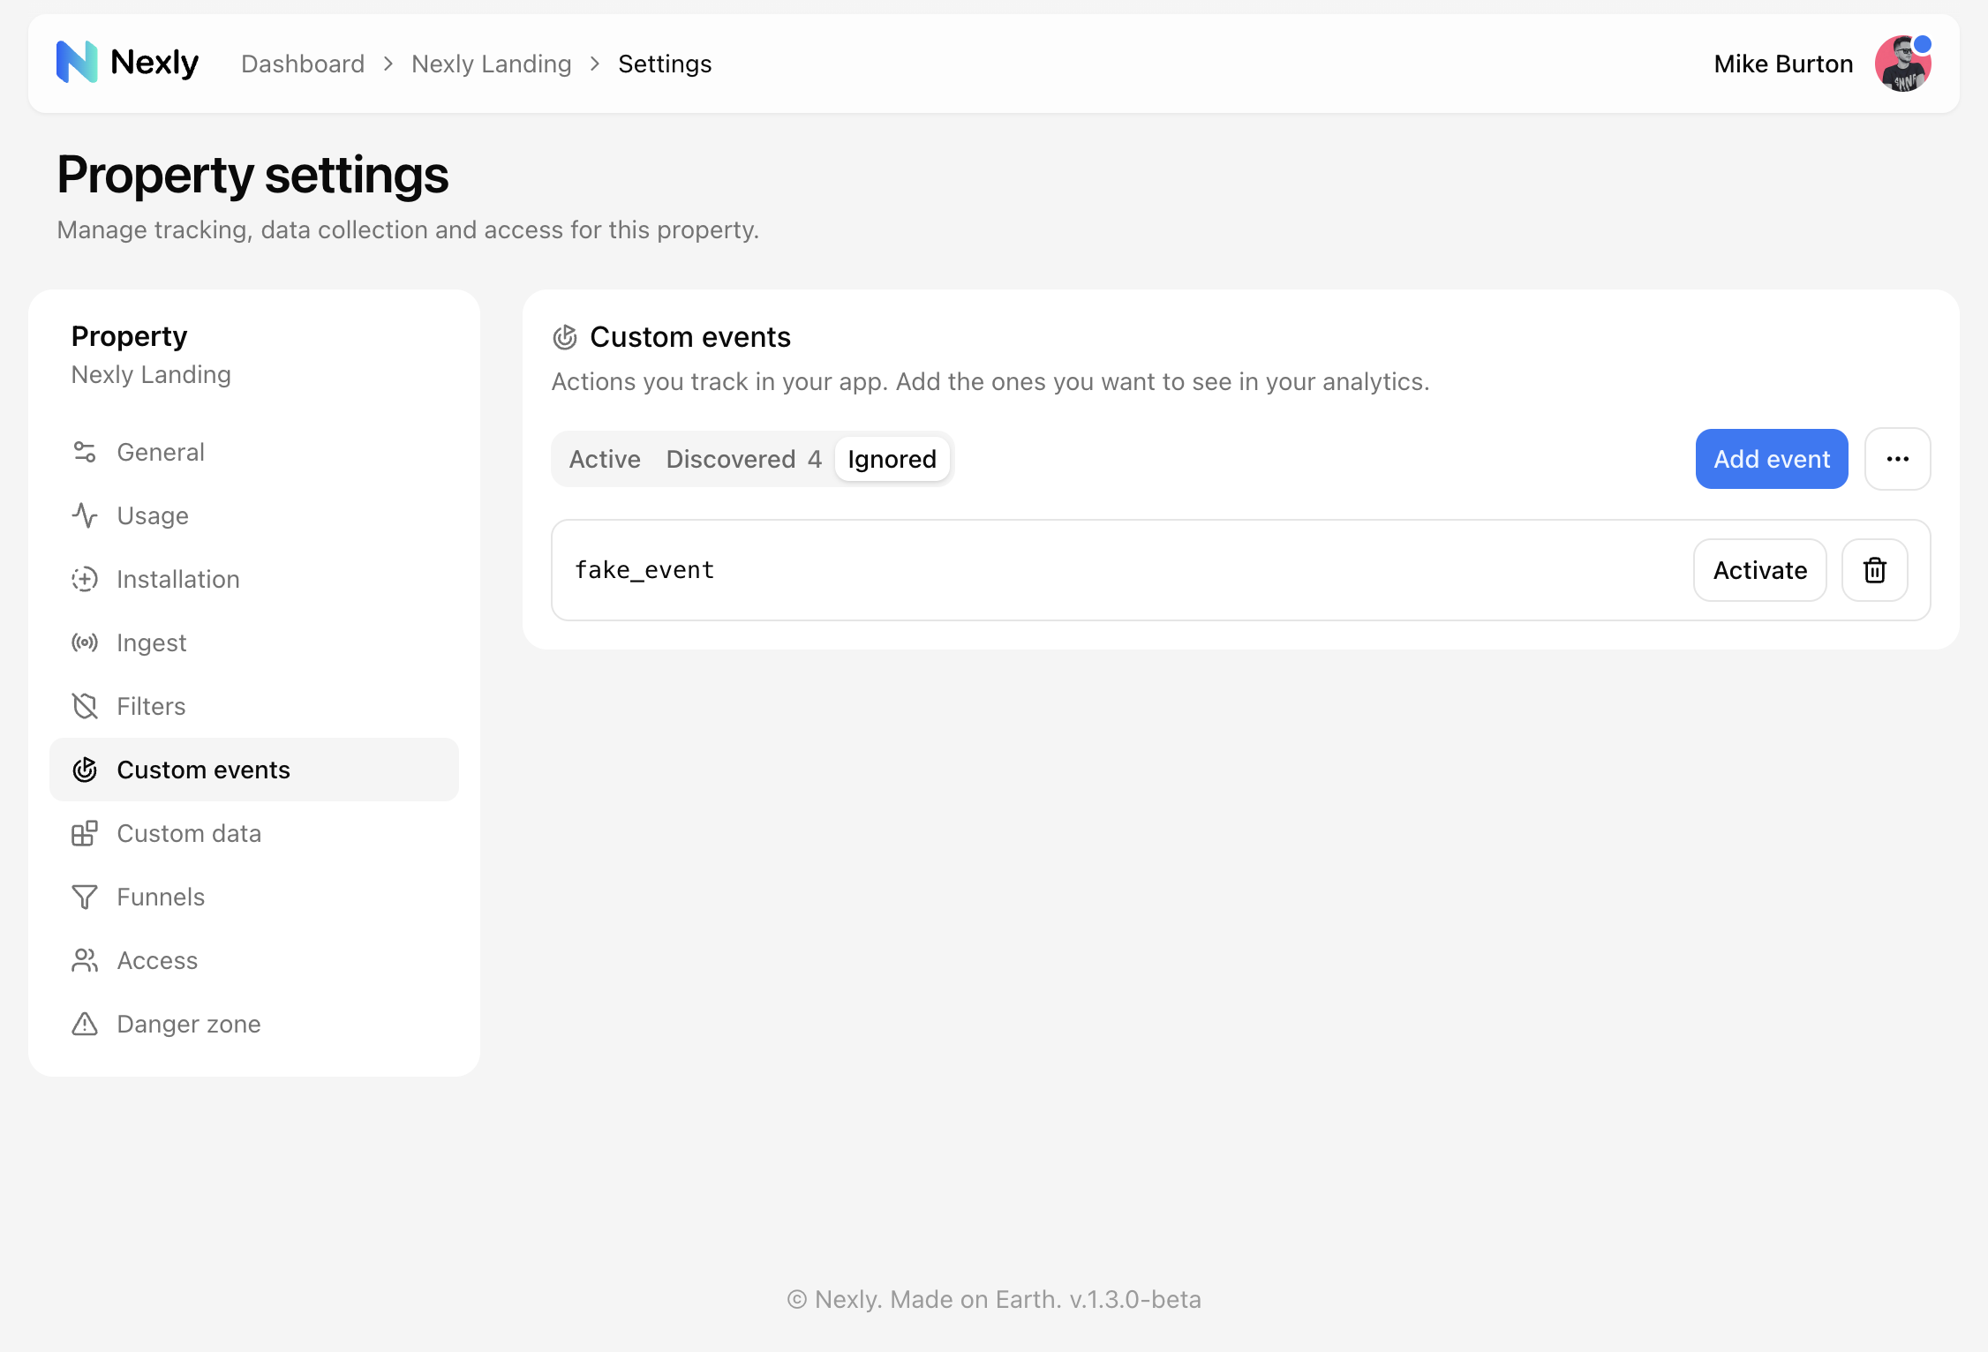Click the Access users icon
The width and height of the screenshot is (1988, 1352).
[x=85, y=960]
